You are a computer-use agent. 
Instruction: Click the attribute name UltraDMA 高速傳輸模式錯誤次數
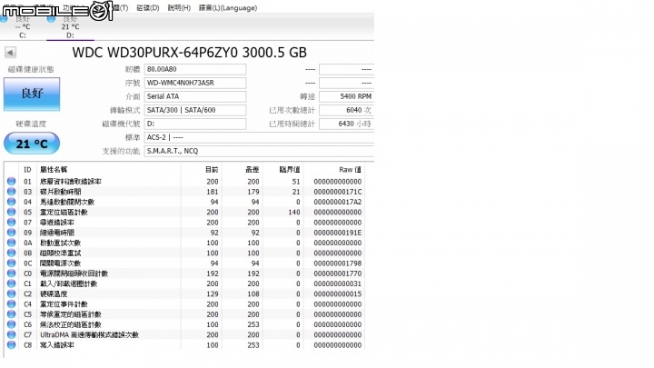pos(89,334)
